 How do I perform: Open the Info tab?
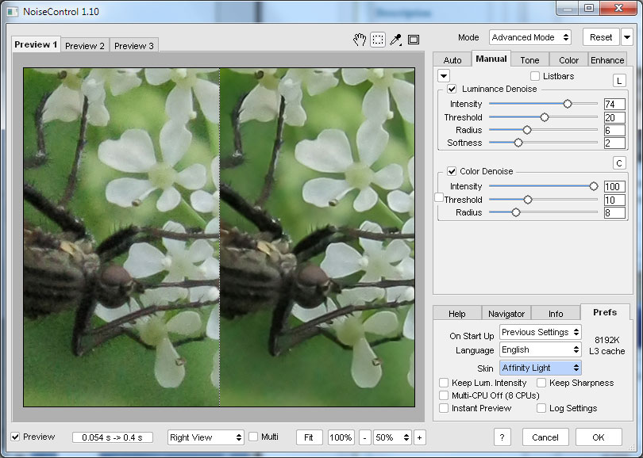(556, 314)
